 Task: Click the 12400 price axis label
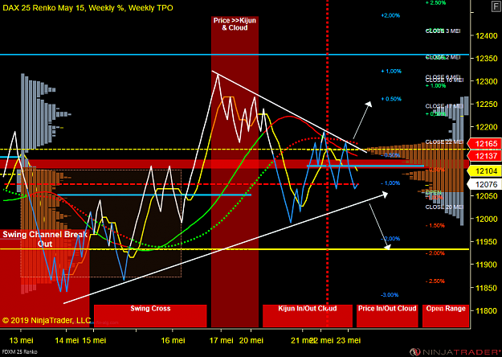[x=486, y=35]
